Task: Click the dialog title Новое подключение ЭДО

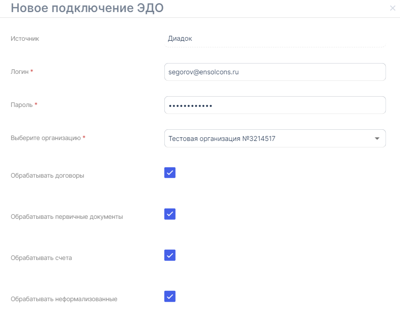Action: click(87, 8)
